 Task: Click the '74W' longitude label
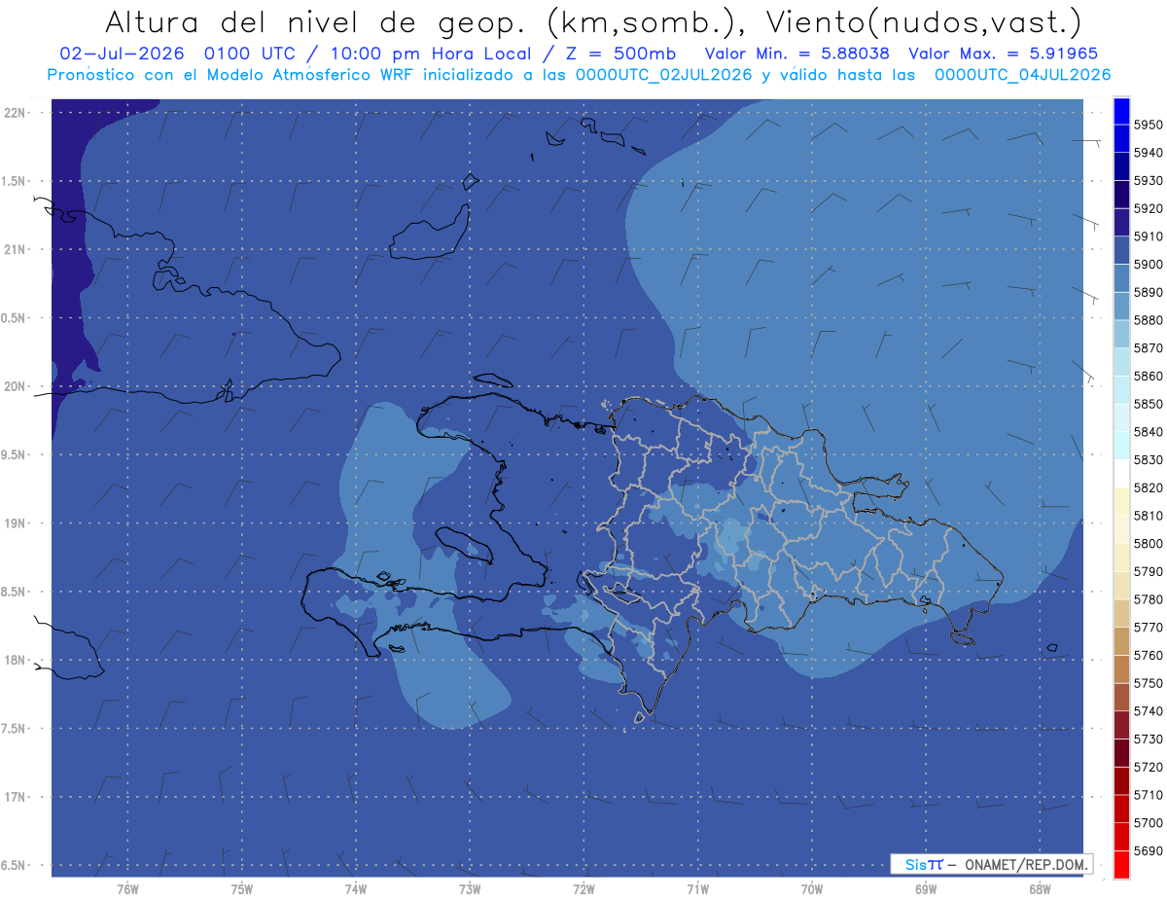point(356,889)
